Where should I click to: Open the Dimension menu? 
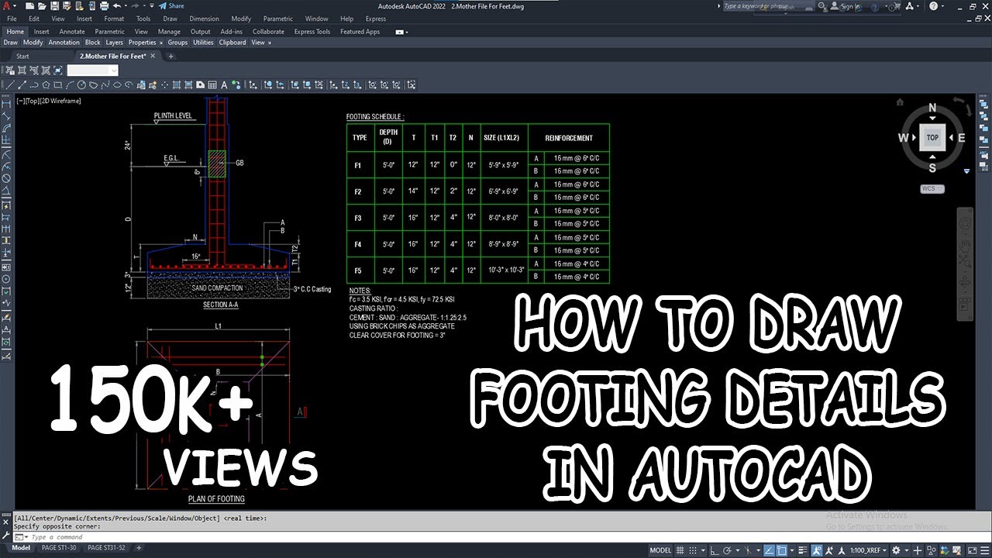pyautogui.click(x=204, y=19)
